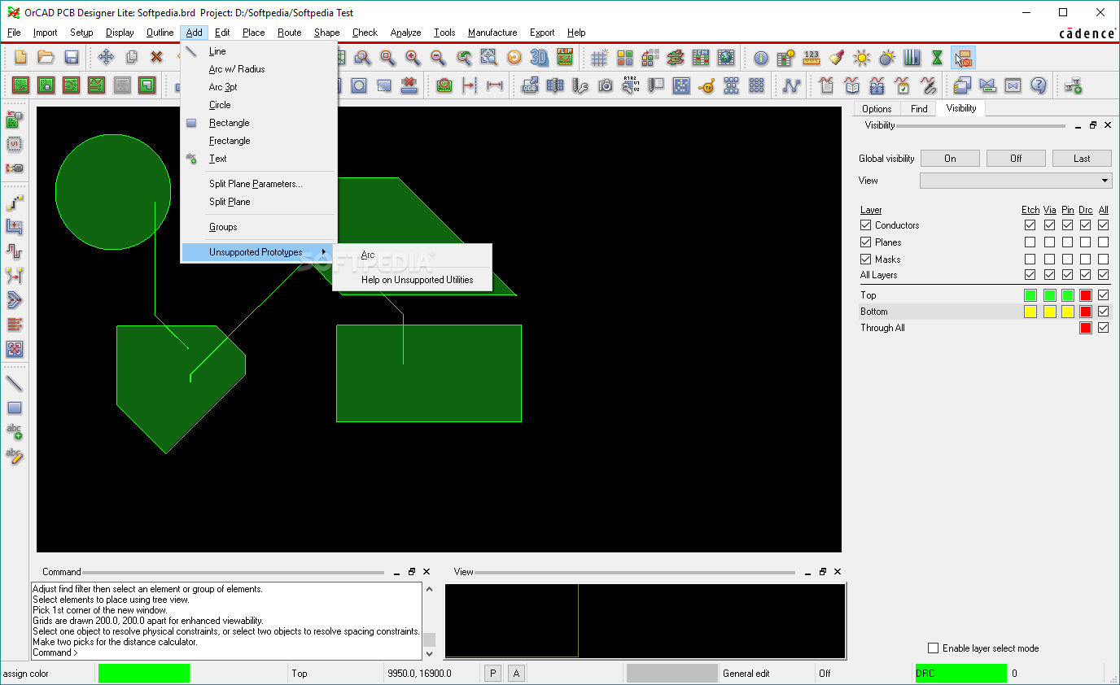Click the A button in status bar
Screen dimensions: 1120x685
[516, 674]
